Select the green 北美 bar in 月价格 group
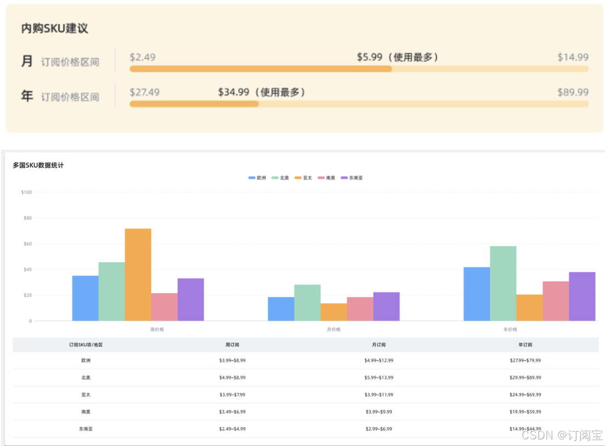Screen dimensions: 605x446 (307, 303)
